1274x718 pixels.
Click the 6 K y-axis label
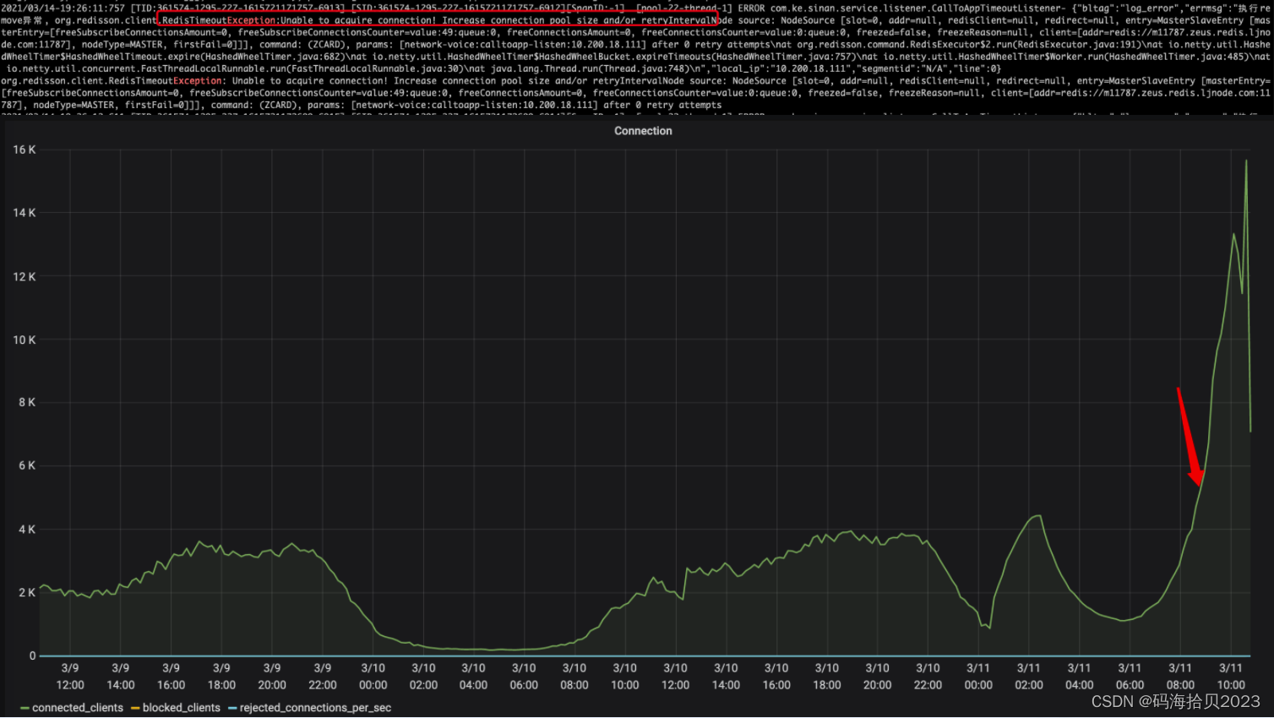pyautogui.click(x=27, y=465)
